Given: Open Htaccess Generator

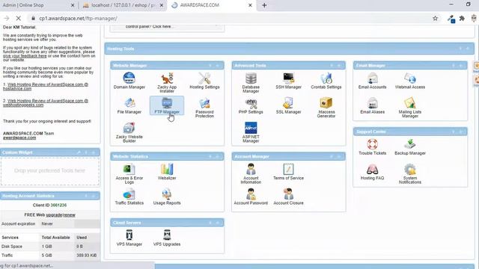Looking at the screenshot, I should pos(326,108).
